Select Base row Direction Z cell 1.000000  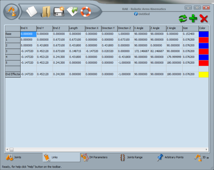tap(126, 34)
